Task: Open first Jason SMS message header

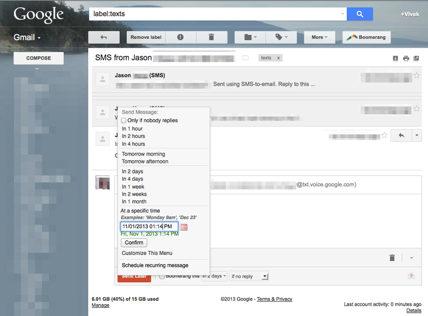Action: (x=257, y=80)
